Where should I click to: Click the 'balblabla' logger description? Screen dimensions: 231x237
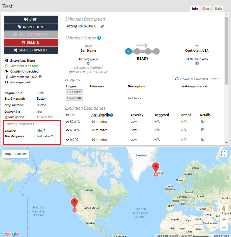click(x=134, y=98)
